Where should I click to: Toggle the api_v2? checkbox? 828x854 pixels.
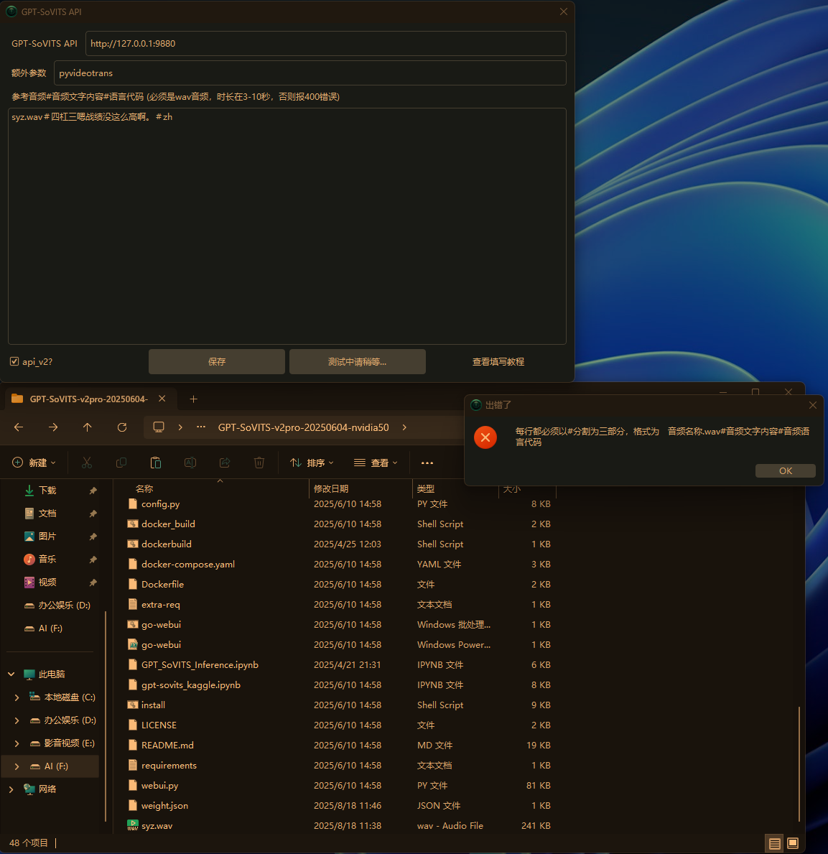click(x=14, y=362)
